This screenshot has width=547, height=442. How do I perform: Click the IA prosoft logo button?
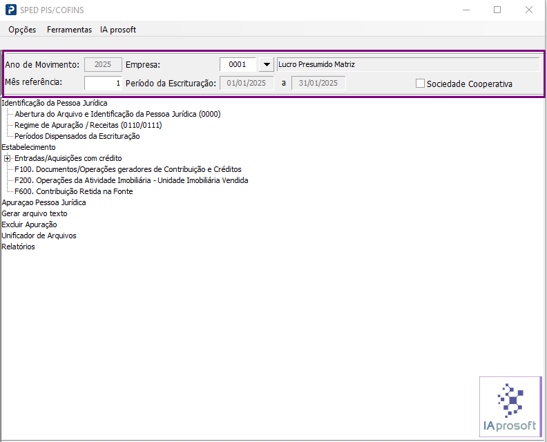pos(510,407)
